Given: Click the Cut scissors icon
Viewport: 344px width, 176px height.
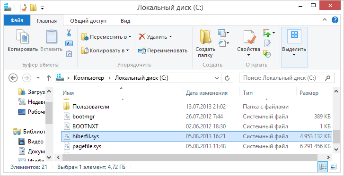Looking at the screenshot, I should 69,34.
